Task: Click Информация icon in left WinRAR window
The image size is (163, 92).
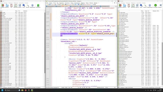Action: point(32,6)
